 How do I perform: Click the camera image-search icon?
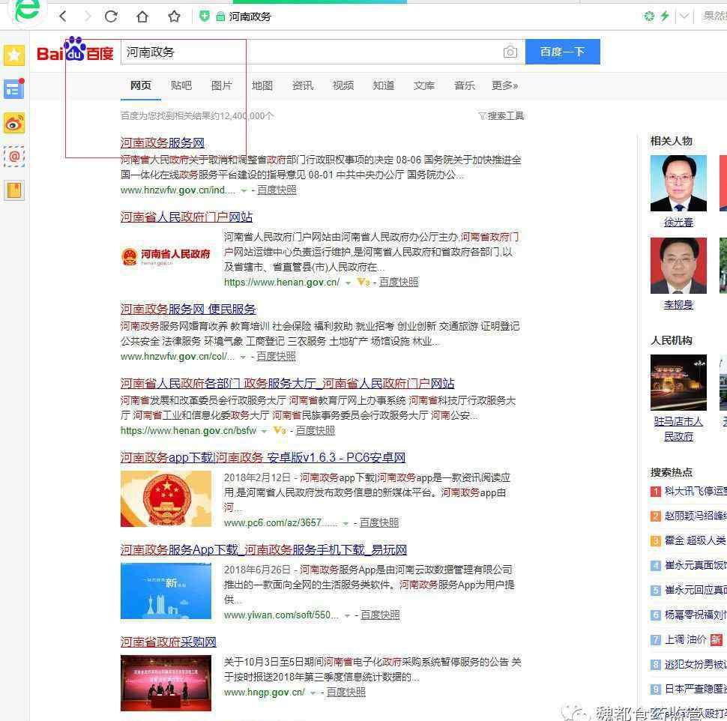[510, 52]
